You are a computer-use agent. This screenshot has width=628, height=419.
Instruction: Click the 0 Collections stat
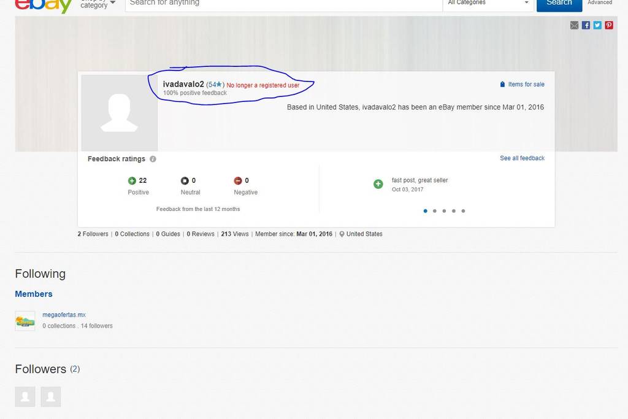pos(132,234)
